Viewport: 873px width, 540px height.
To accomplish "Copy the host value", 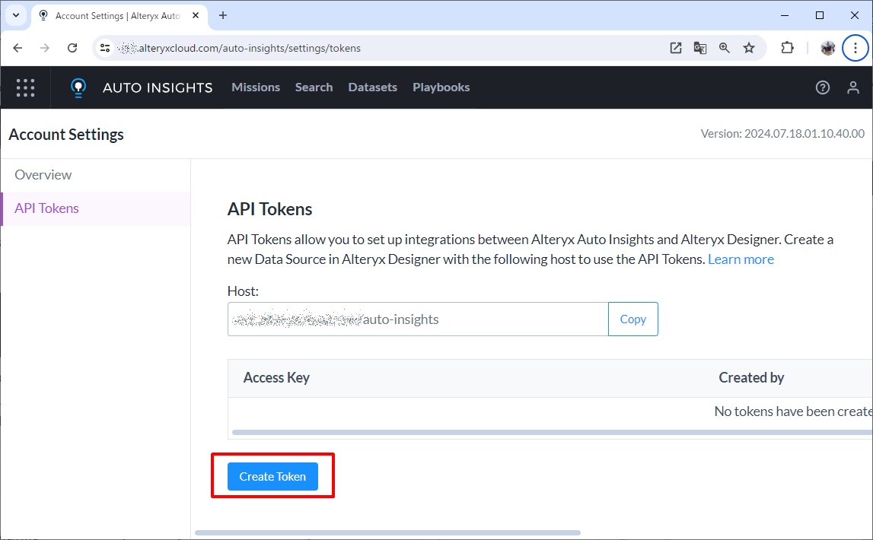I will pyautogui.click(x=632, y=319).
